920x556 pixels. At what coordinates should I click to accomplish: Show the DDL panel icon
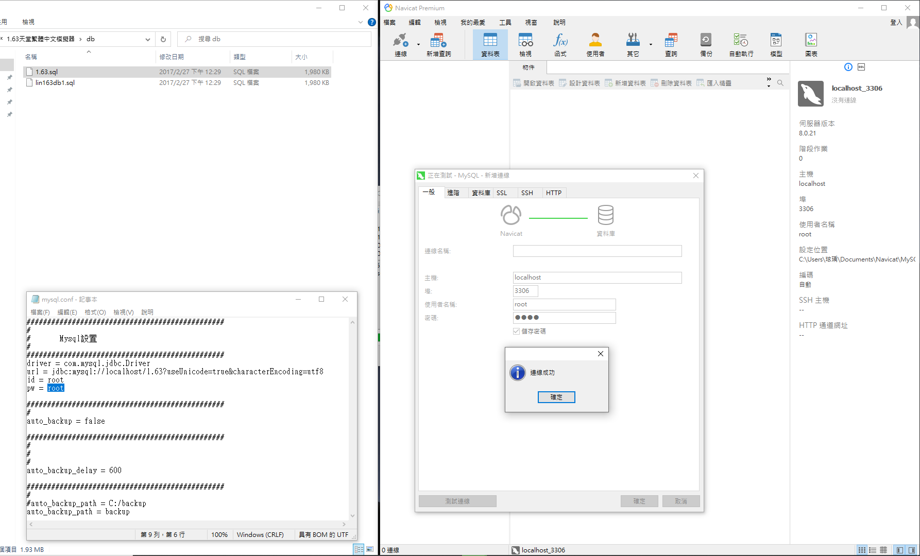(x=861, y=67)
